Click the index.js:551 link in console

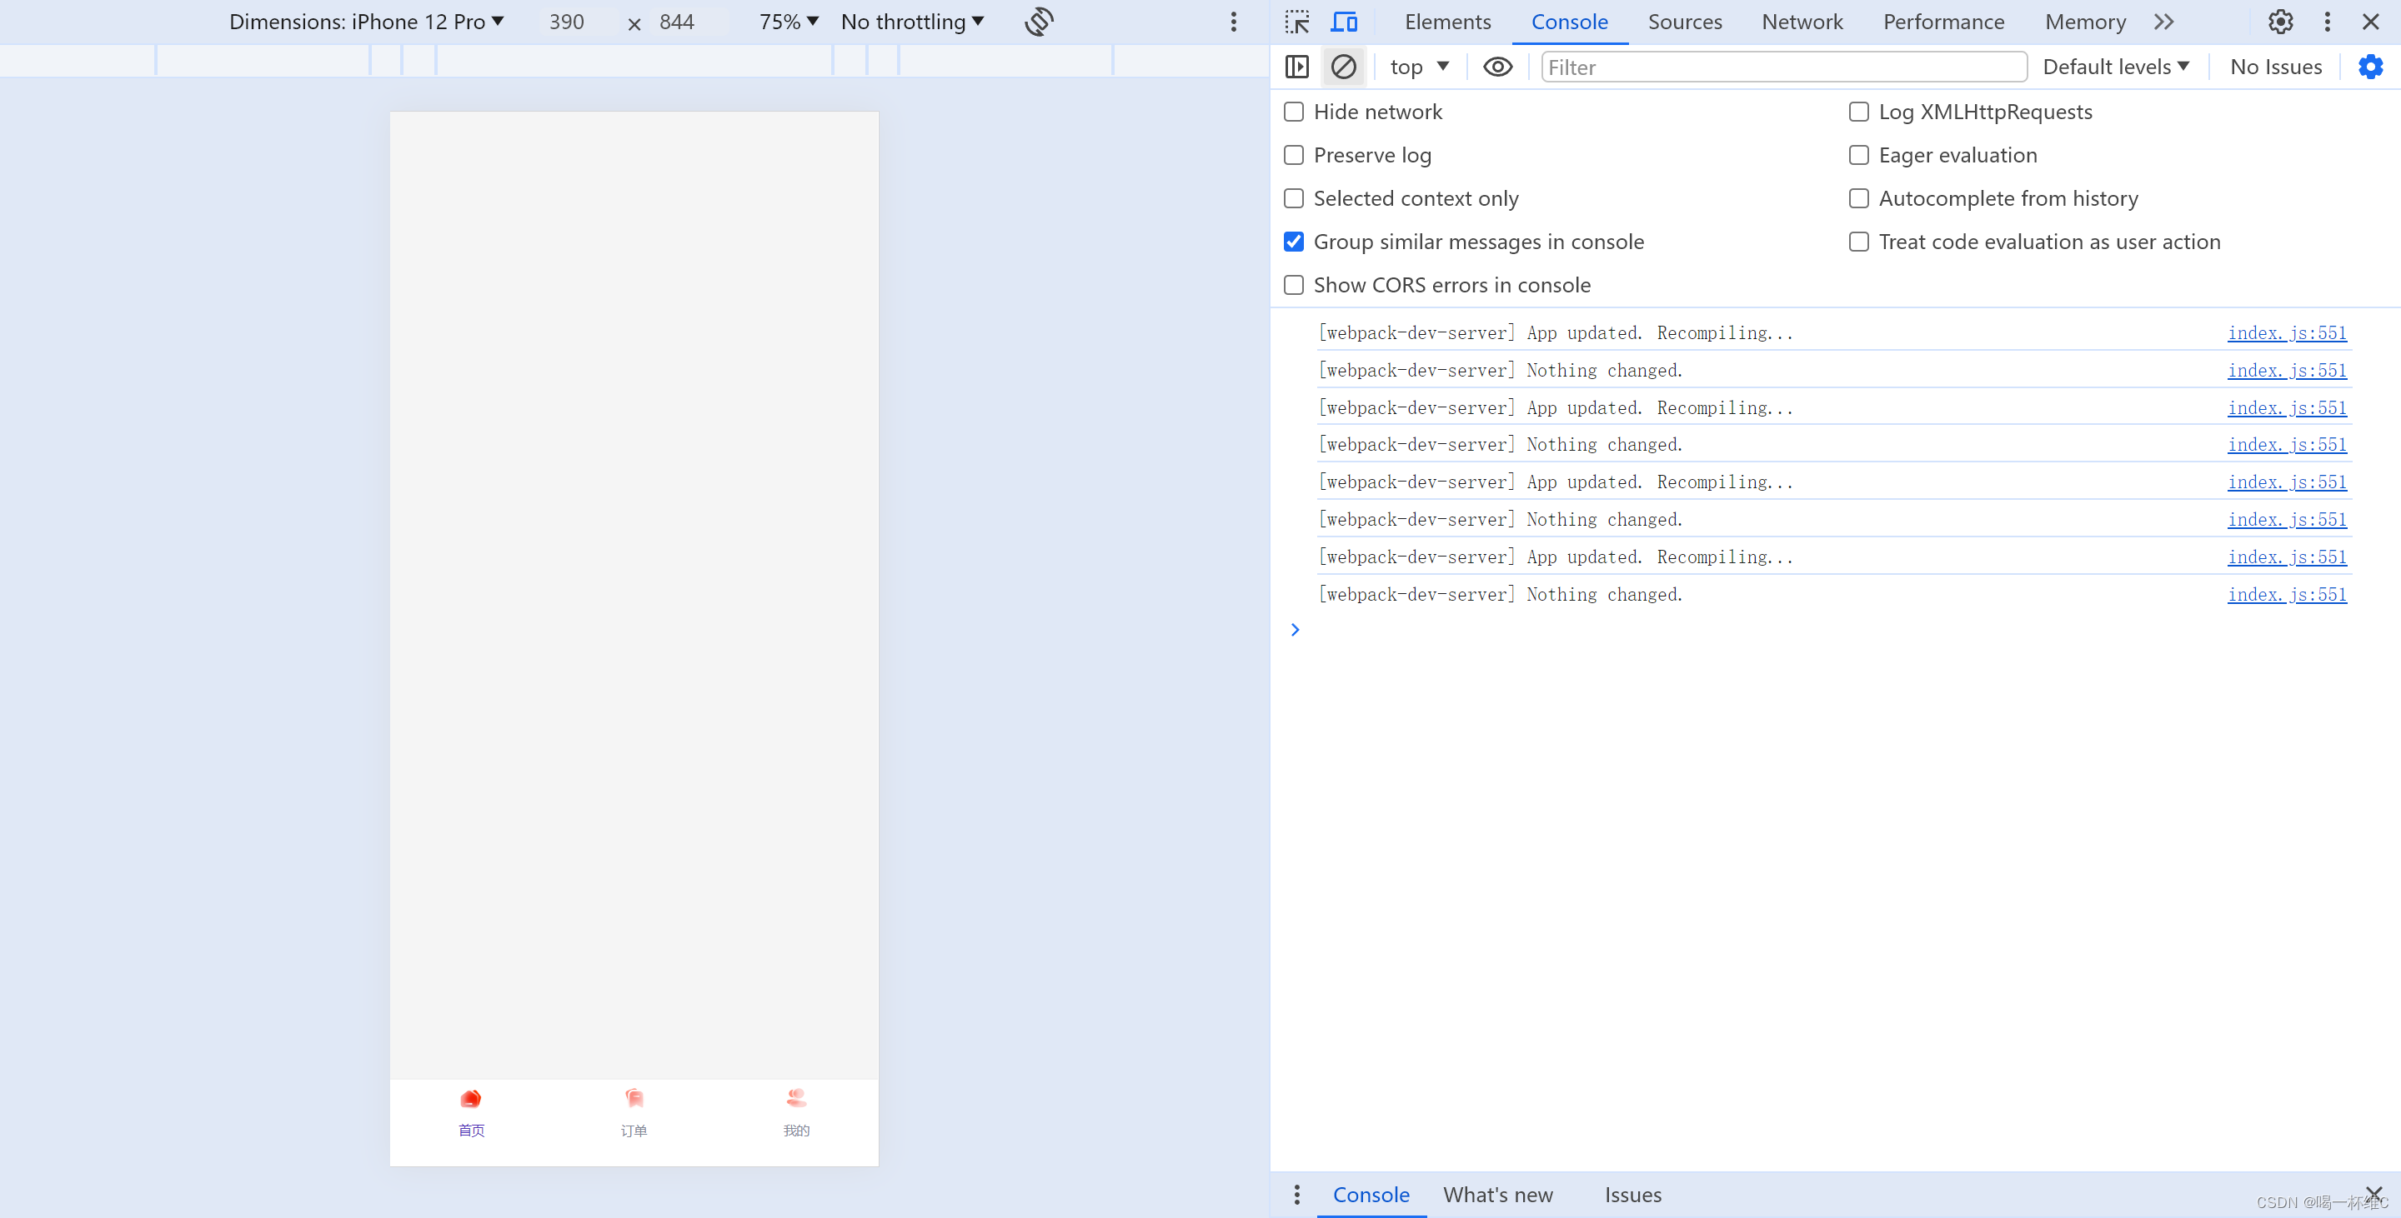pos(2286,332)
